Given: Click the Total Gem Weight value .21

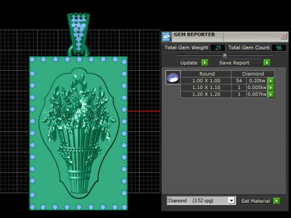Looking at the screenshot, I should [218, 48].
